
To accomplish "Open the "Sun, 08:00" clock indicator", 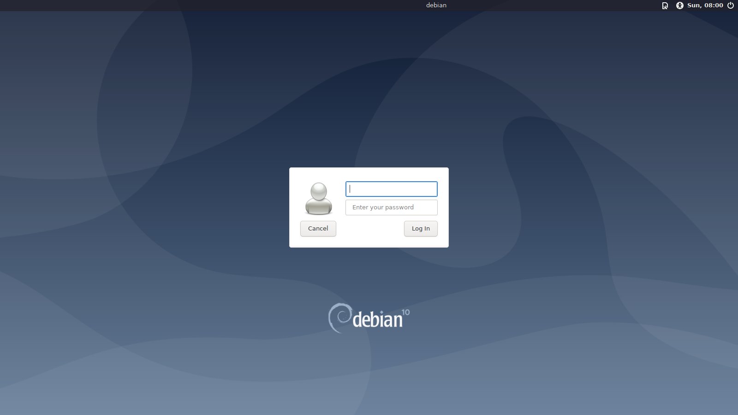I will pyautogui.click(x=705, y=6).
